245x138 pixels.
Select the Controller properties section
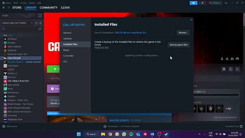pos(75,56)
